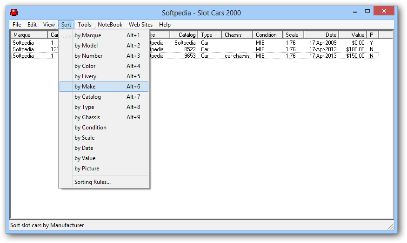Close the Slot Cars 2000 window
Screen dimensions: 407x243
coord(384,11)
